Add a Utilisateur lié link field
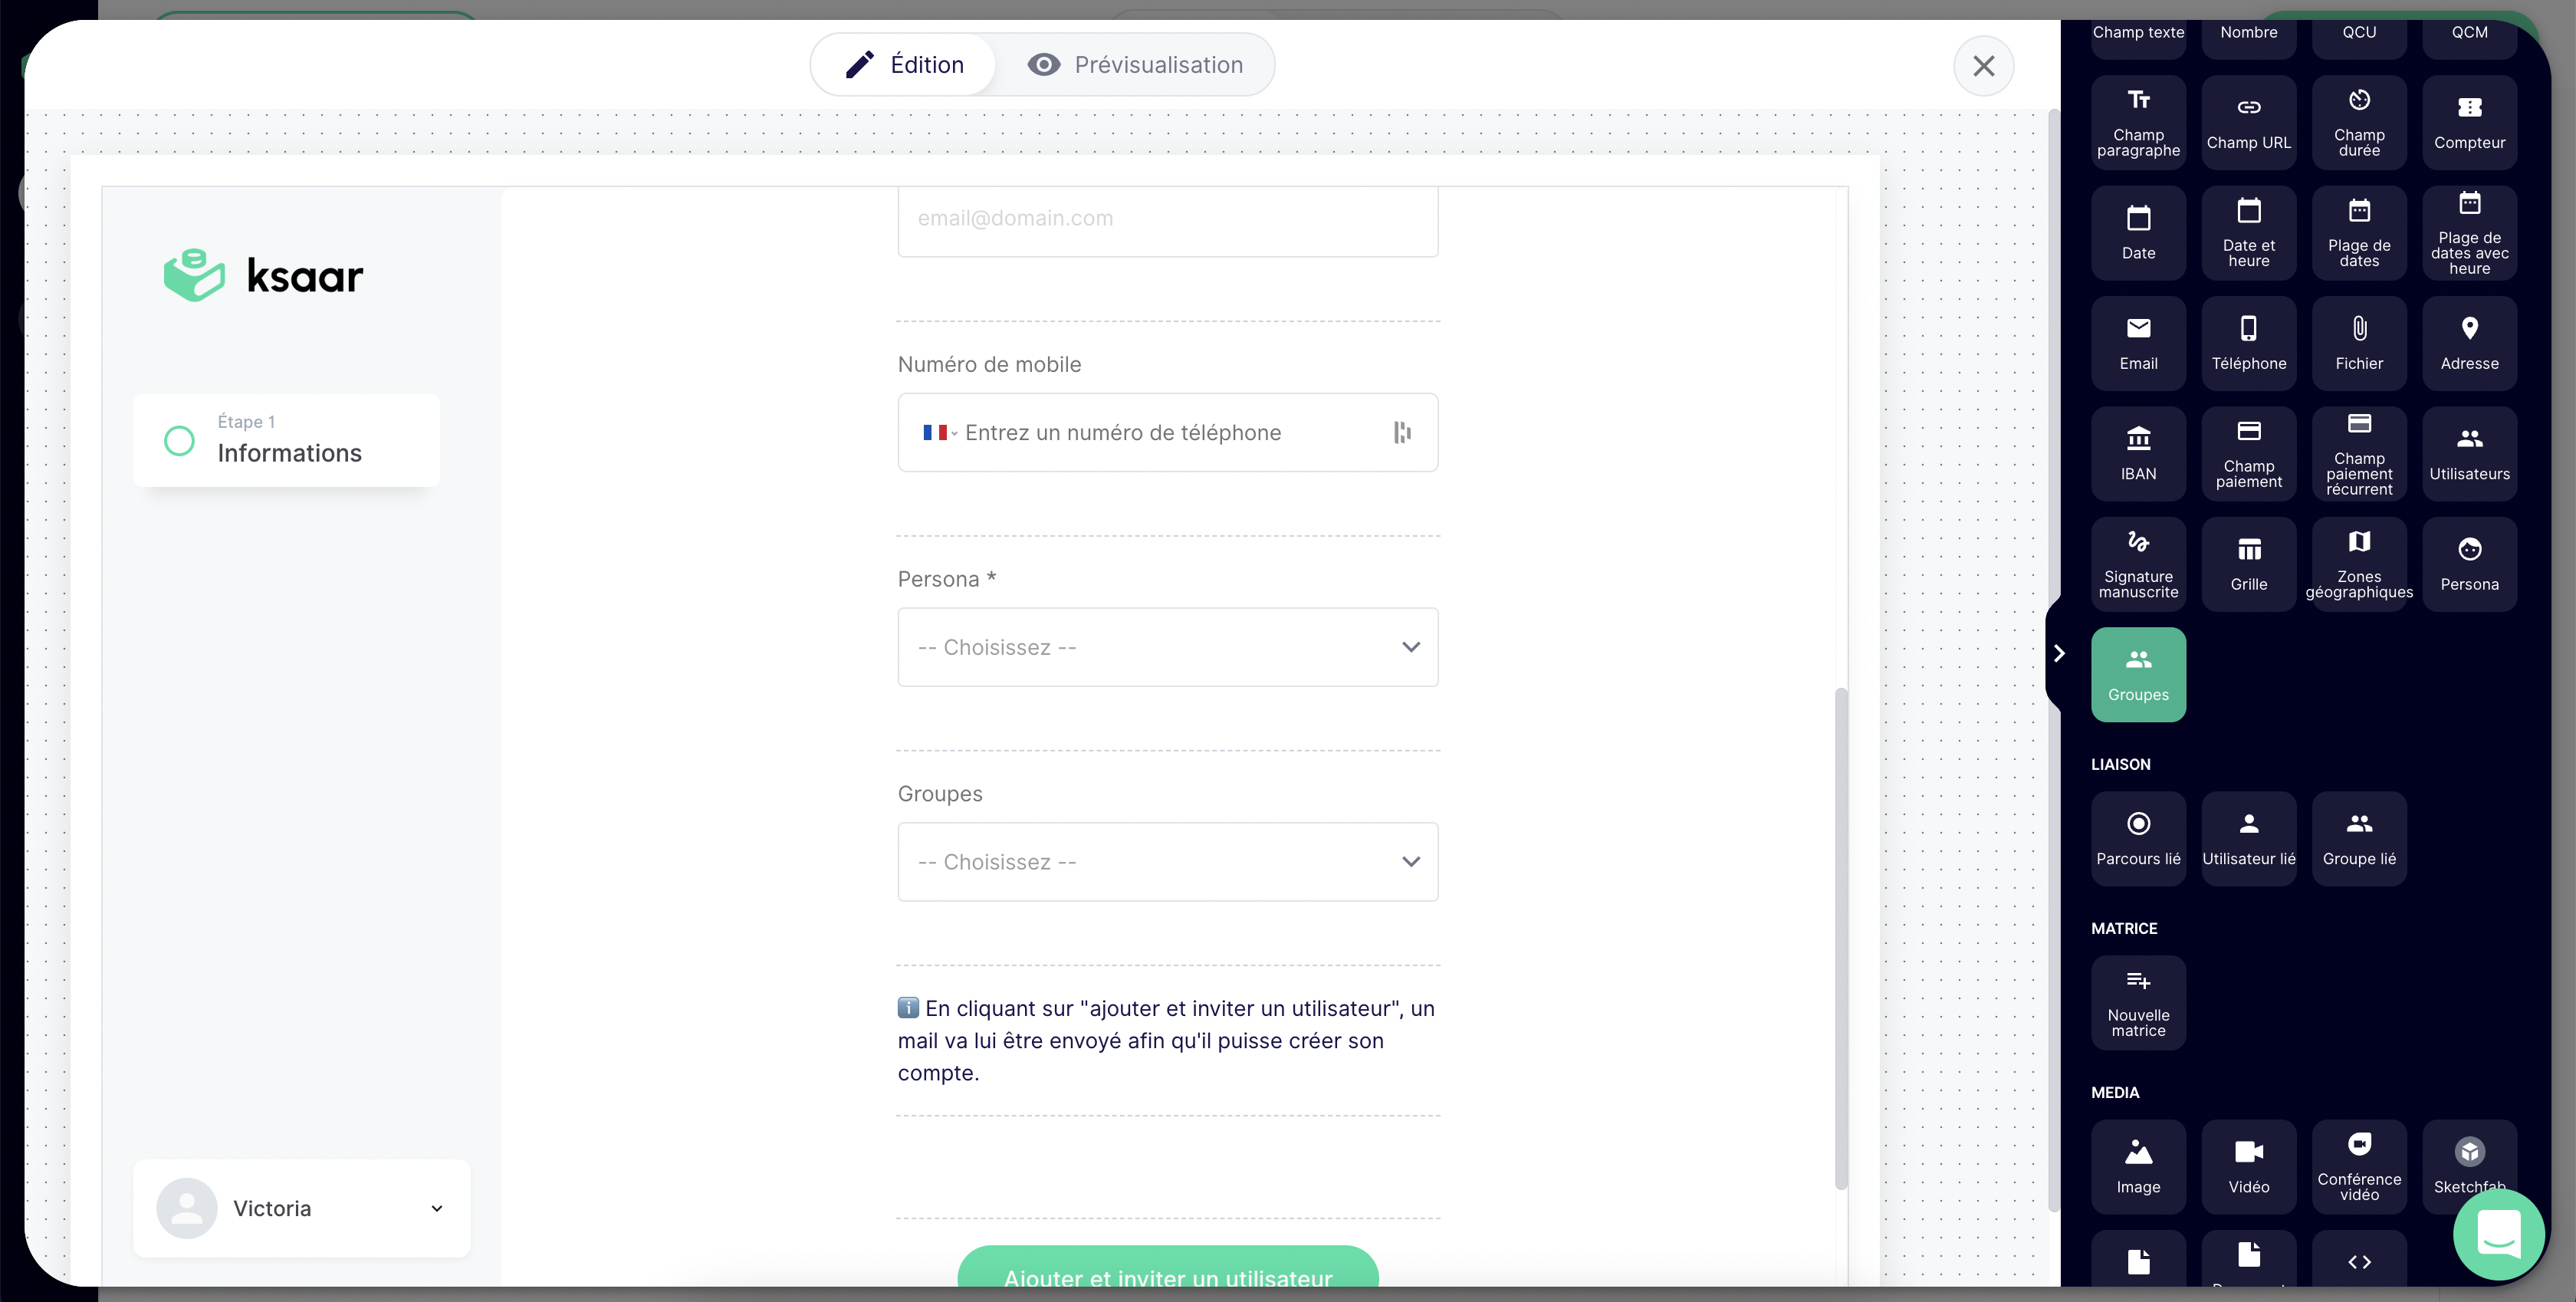Viewport: 2576px width, 1302px height. pos(2248,839)
